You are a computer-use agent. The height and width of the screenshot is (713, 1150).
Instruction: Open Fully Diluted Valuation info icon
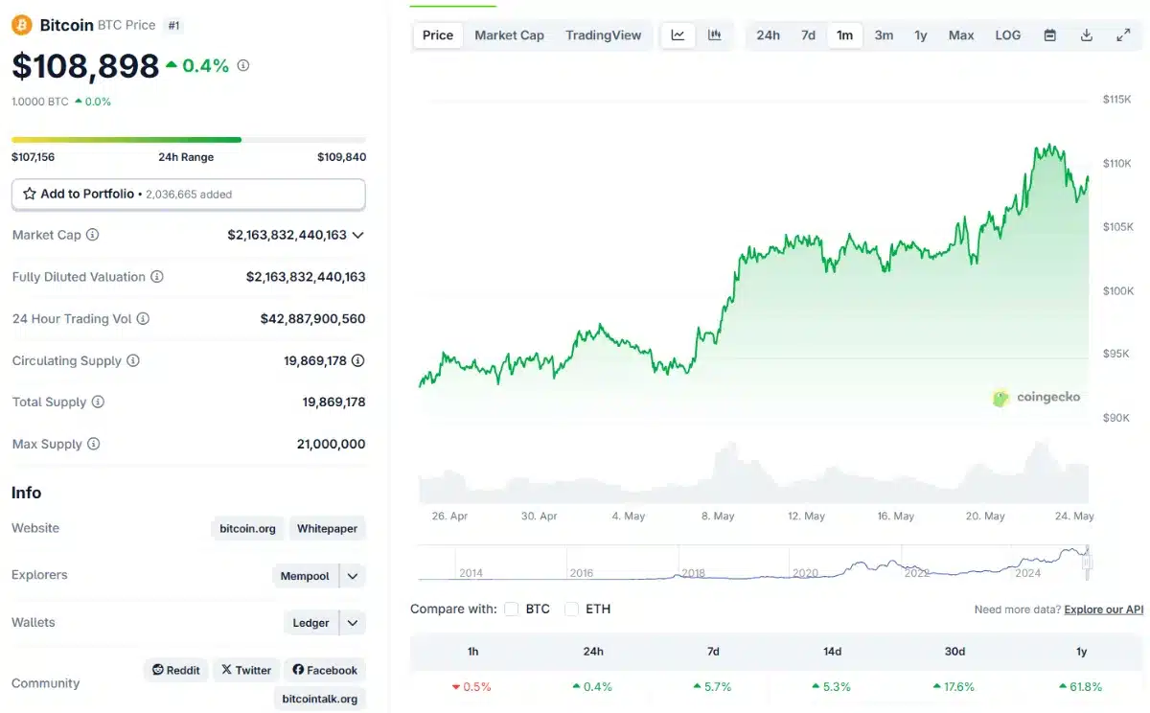pyautogui.click(x=157, y=277)
